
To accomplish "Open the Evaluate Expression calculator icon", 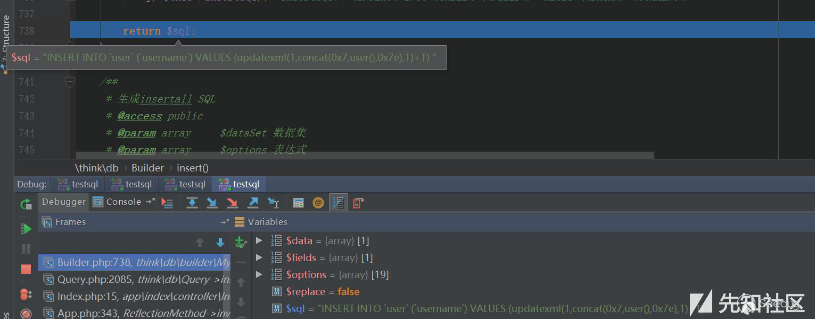I will tap(298, 202).
